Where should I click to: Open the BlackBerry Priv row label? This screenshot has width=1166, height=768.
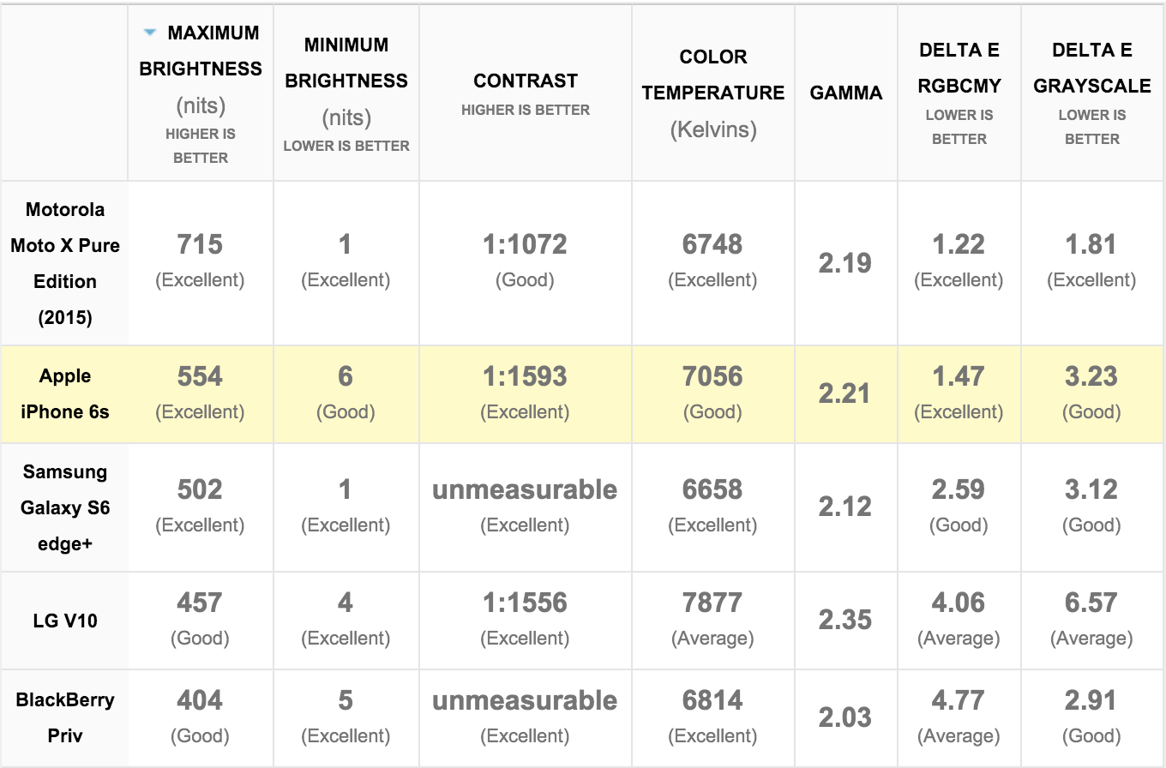pyautogui.click(x=65, y=717)
